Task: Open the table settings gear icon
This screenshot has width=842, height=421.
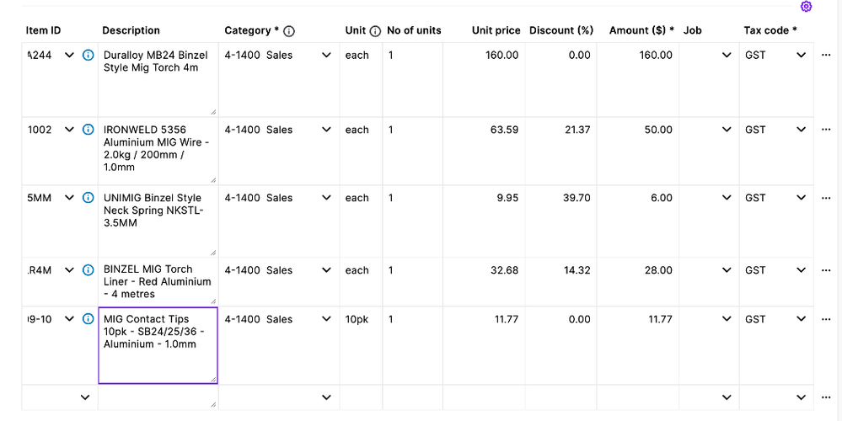Action: (806, 7)
